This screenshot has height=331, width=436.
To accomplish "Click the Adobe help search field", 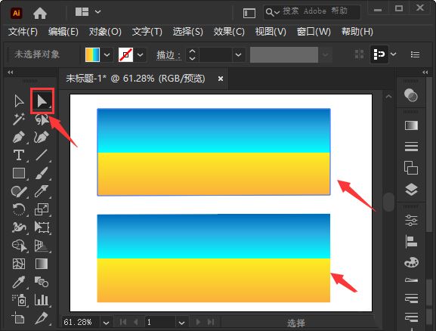I will point(312,12).
